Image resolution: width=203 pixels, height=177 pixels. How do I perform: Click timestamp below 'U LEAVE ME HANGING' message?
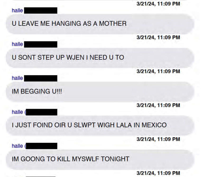click(158, 38)
